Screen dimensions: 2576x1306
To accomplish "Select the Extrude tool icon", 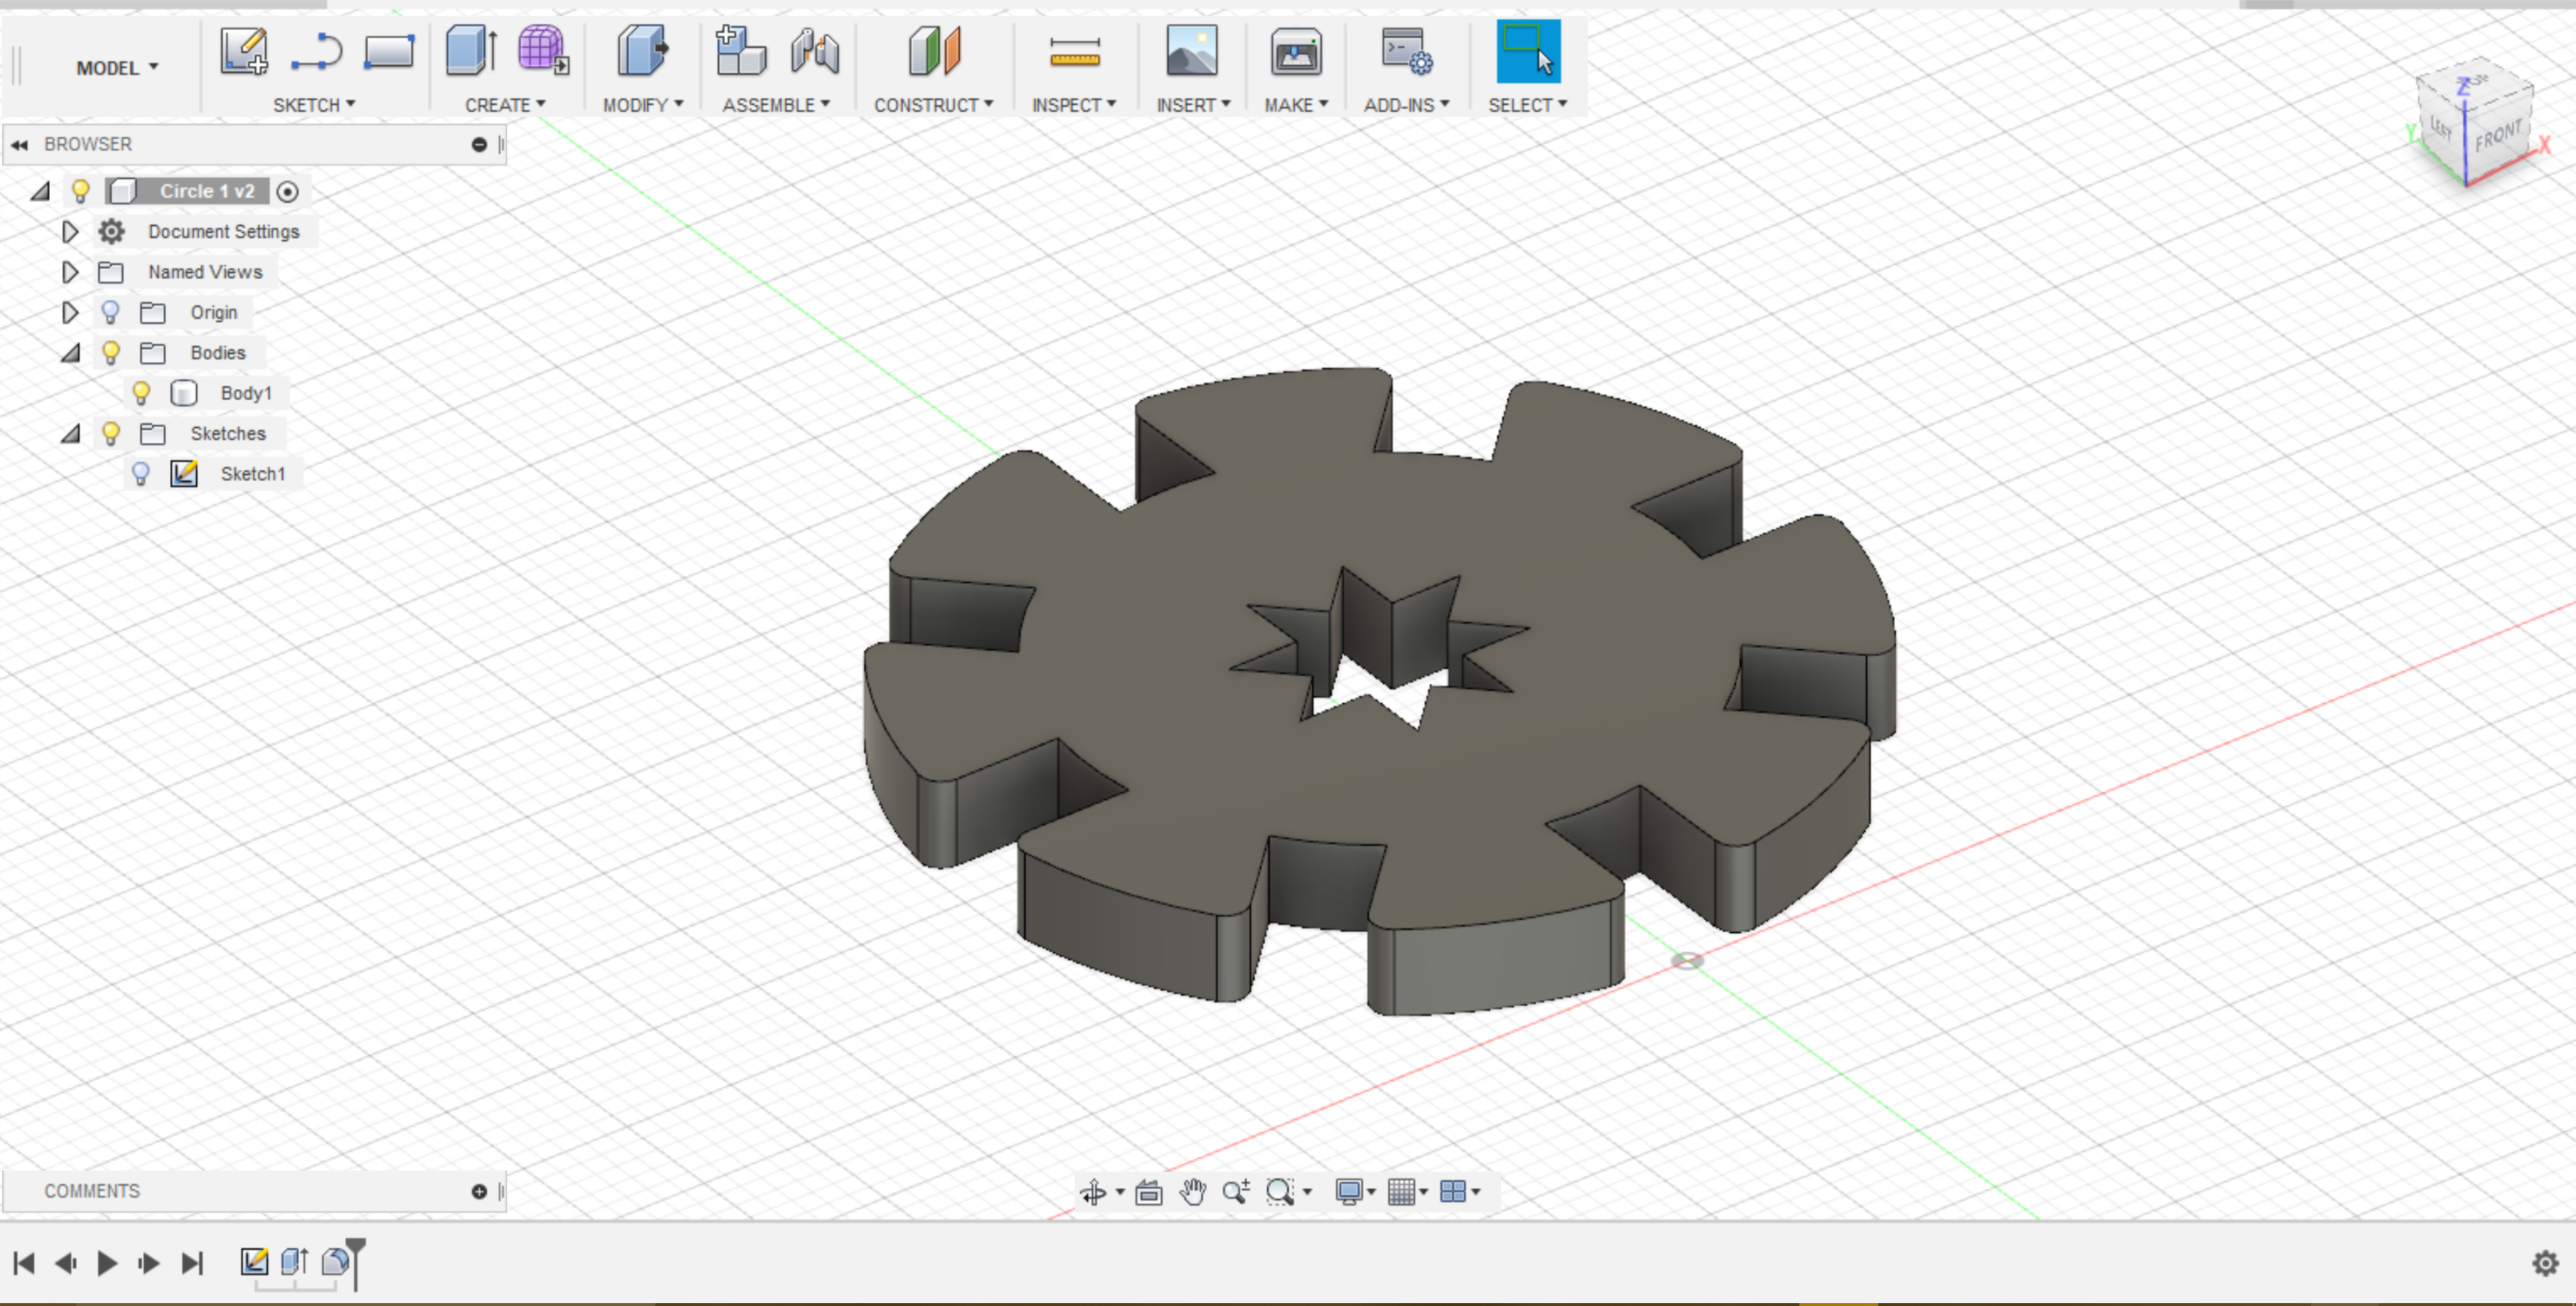I will click(470, 51).
